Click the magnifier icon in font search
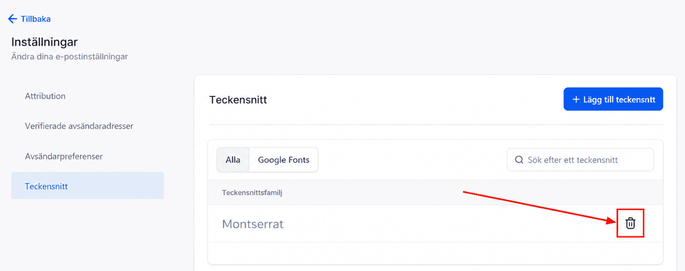 pyautogui.click(x=519, y=160)
